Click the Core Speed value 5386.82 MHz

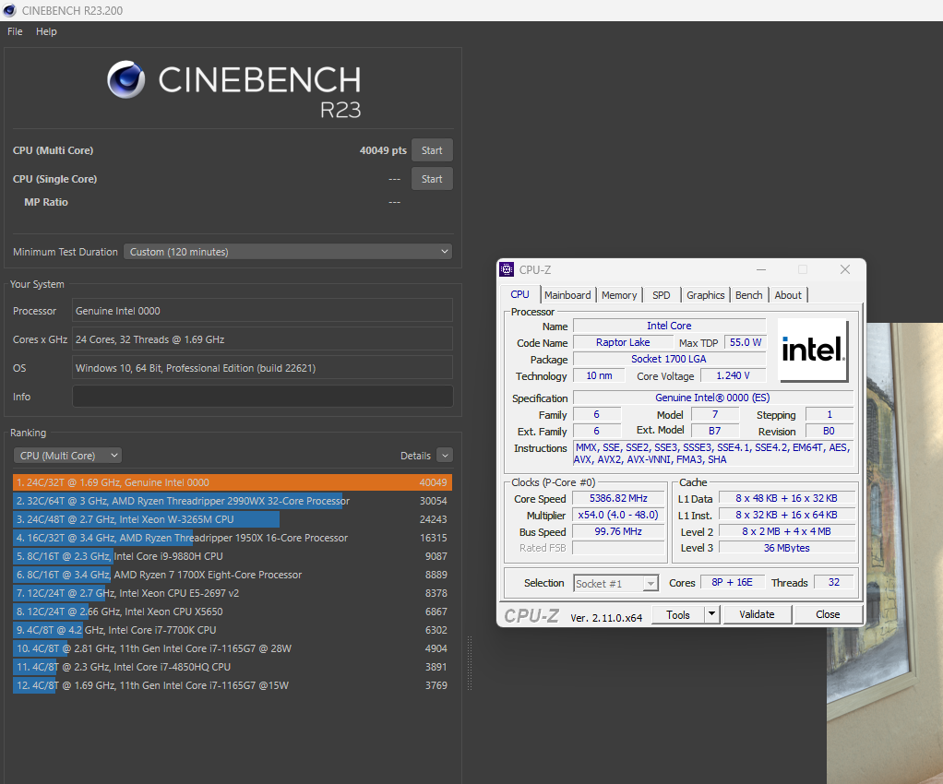point(618,498)
